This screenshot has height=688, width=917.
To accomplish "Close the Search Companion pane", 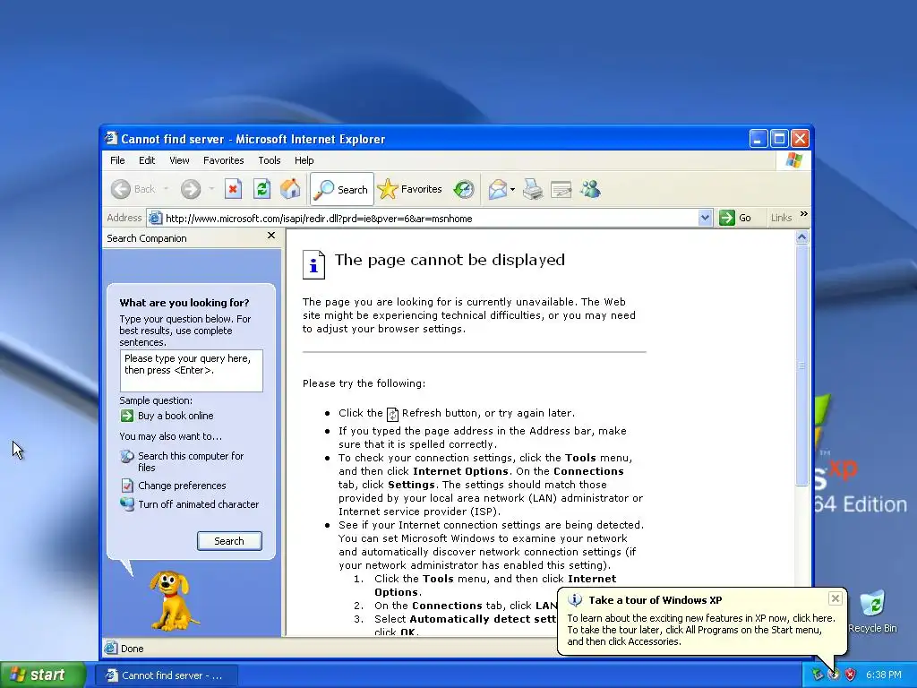I will 270,236.
